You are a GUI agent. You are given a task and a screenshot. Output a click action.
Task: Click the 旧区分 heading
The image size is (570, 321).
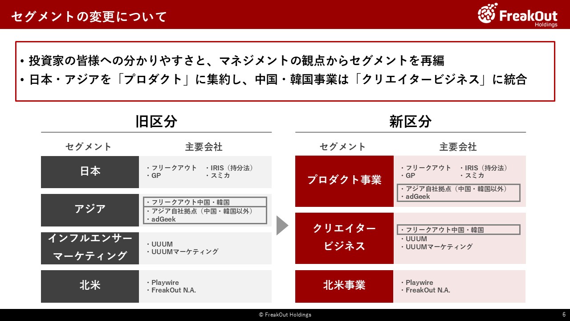click(x=156, y=122)
